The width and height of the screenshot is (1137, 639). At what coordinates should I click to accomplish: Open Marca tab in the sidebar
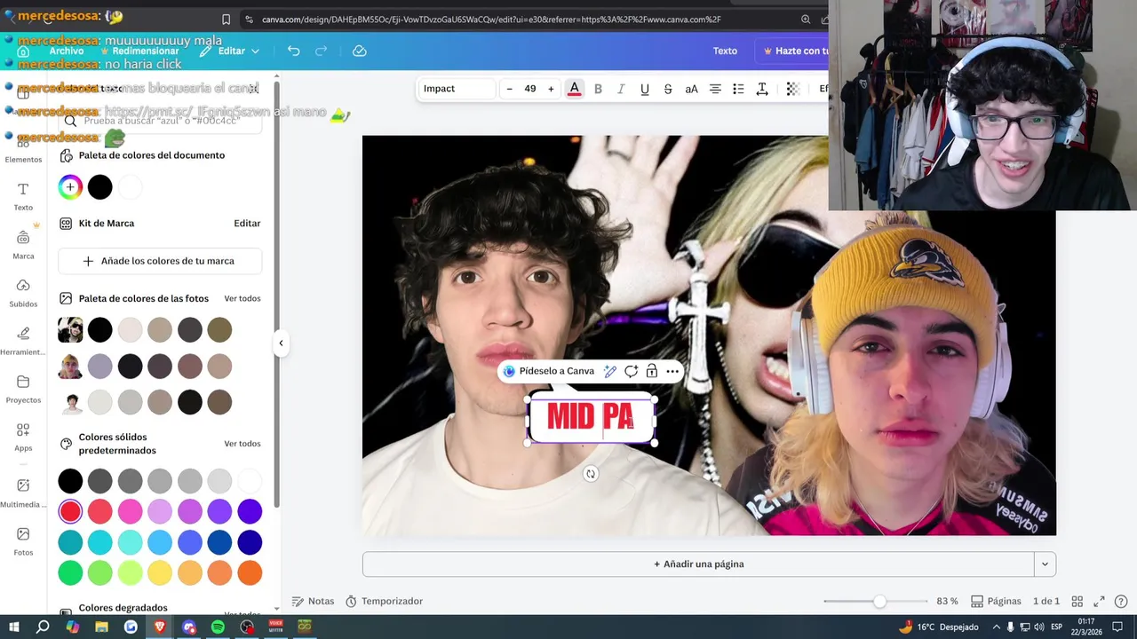[x=23, y=244]
